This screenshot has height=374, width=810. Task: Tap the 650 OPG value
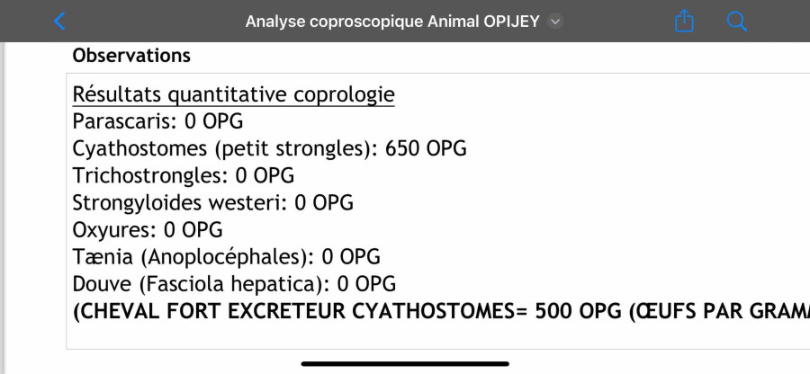pyautogui.click(x=427, y=148)
